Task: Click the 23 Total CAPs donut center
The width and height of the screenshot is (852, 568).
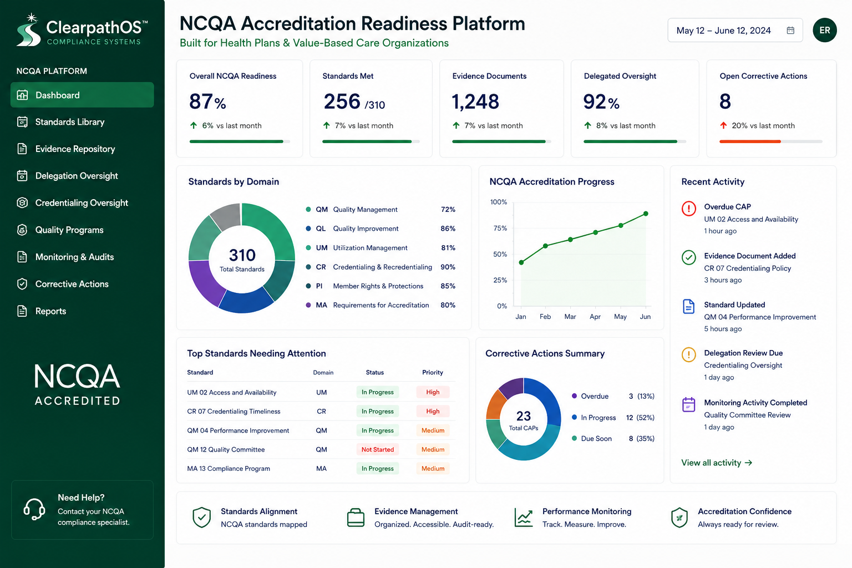Action: click(x=524, y=420)
